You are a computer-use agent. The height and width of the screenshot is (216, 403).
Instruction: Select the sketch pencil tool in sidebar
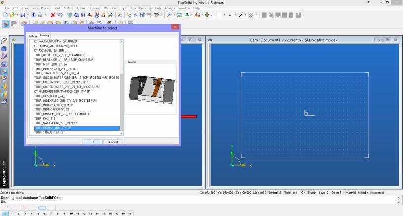pyautogui.click(x=4, y=41)
